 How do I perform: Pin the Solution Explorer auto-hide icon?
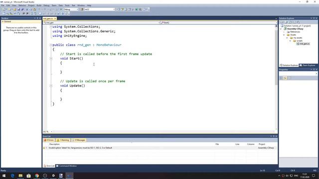(x=314, y=18)
